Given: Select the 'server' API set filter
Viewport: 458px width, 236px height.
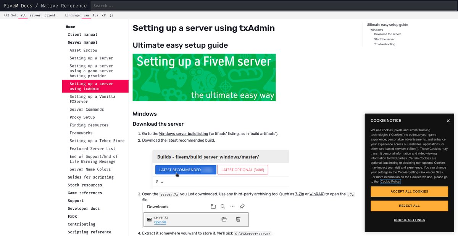Looking at the screenshot, I should [35, 16].
